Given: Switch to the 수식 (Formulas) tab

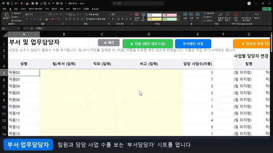Looking at the screenshot, I should (47, 9).
